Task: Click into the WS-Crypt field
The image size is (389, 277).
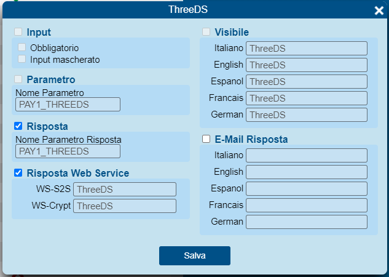Action: (x=125, y=206)
